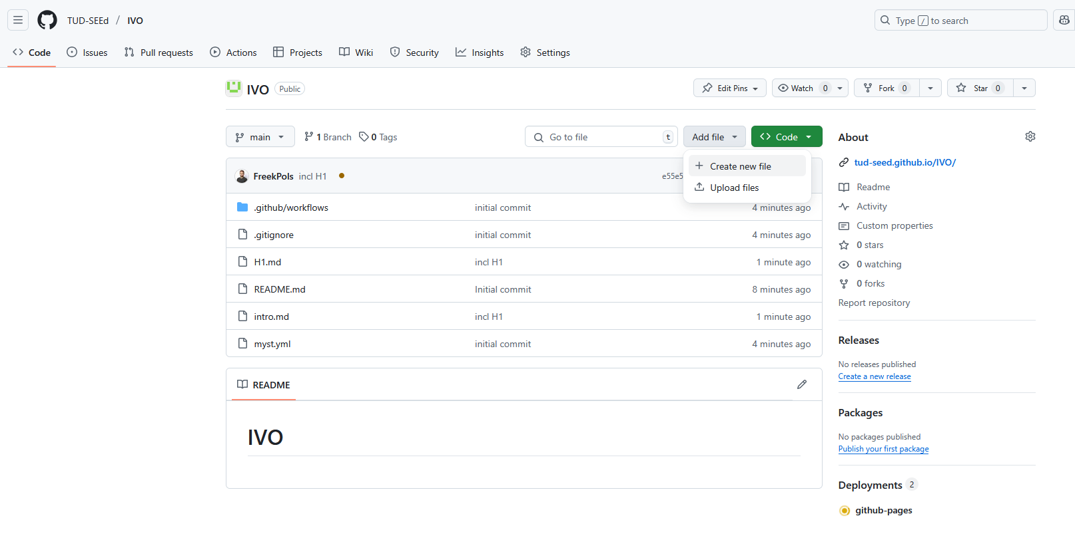Screen dimensions: 1075x534
Task: Focus the Go to file search field
Action: point(601,137)
